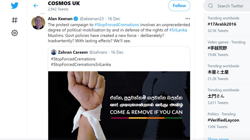The image size is (250, 140).
Task: Open the #SriLanka hashtag link
Action: click(x=178, y=30)
